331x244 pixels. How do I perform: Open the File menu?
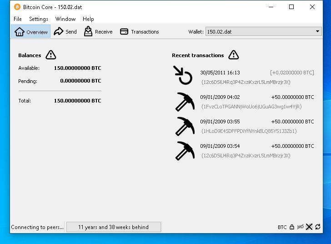tap(18, 19)
